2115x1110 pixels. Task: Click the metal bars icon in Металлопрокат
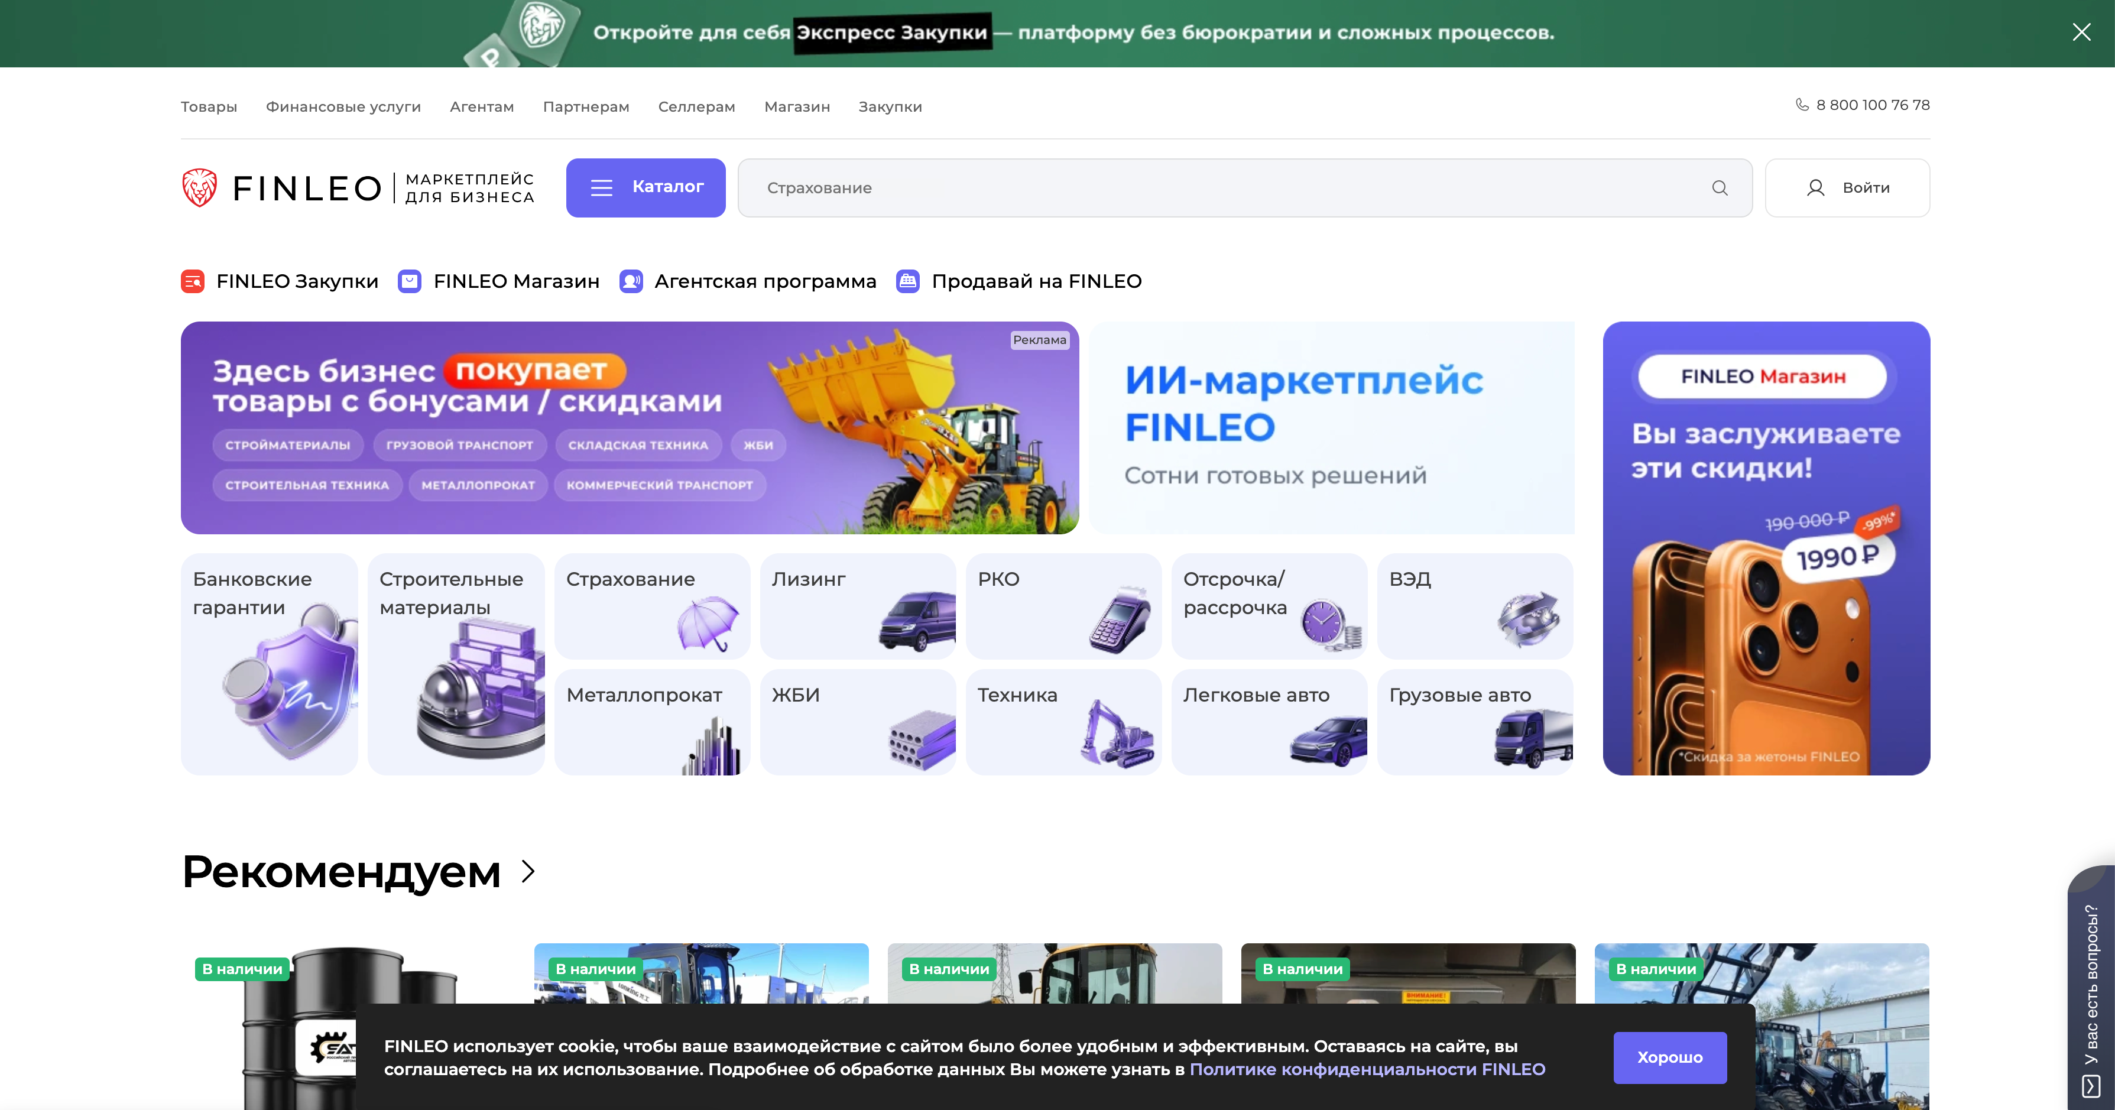click(711, 747)
